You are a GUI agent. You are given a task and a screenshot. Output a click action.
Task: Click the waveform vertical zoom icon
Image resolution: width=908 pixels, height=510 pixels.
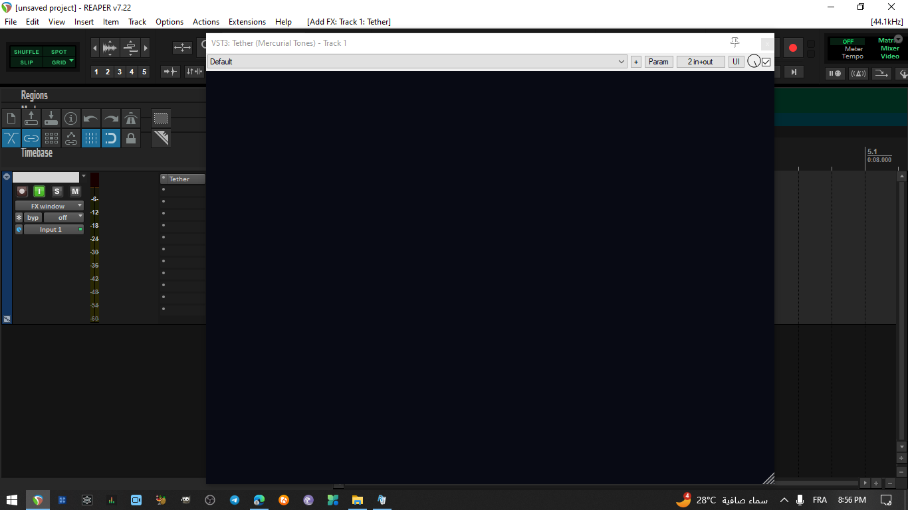tap(110, 48)
